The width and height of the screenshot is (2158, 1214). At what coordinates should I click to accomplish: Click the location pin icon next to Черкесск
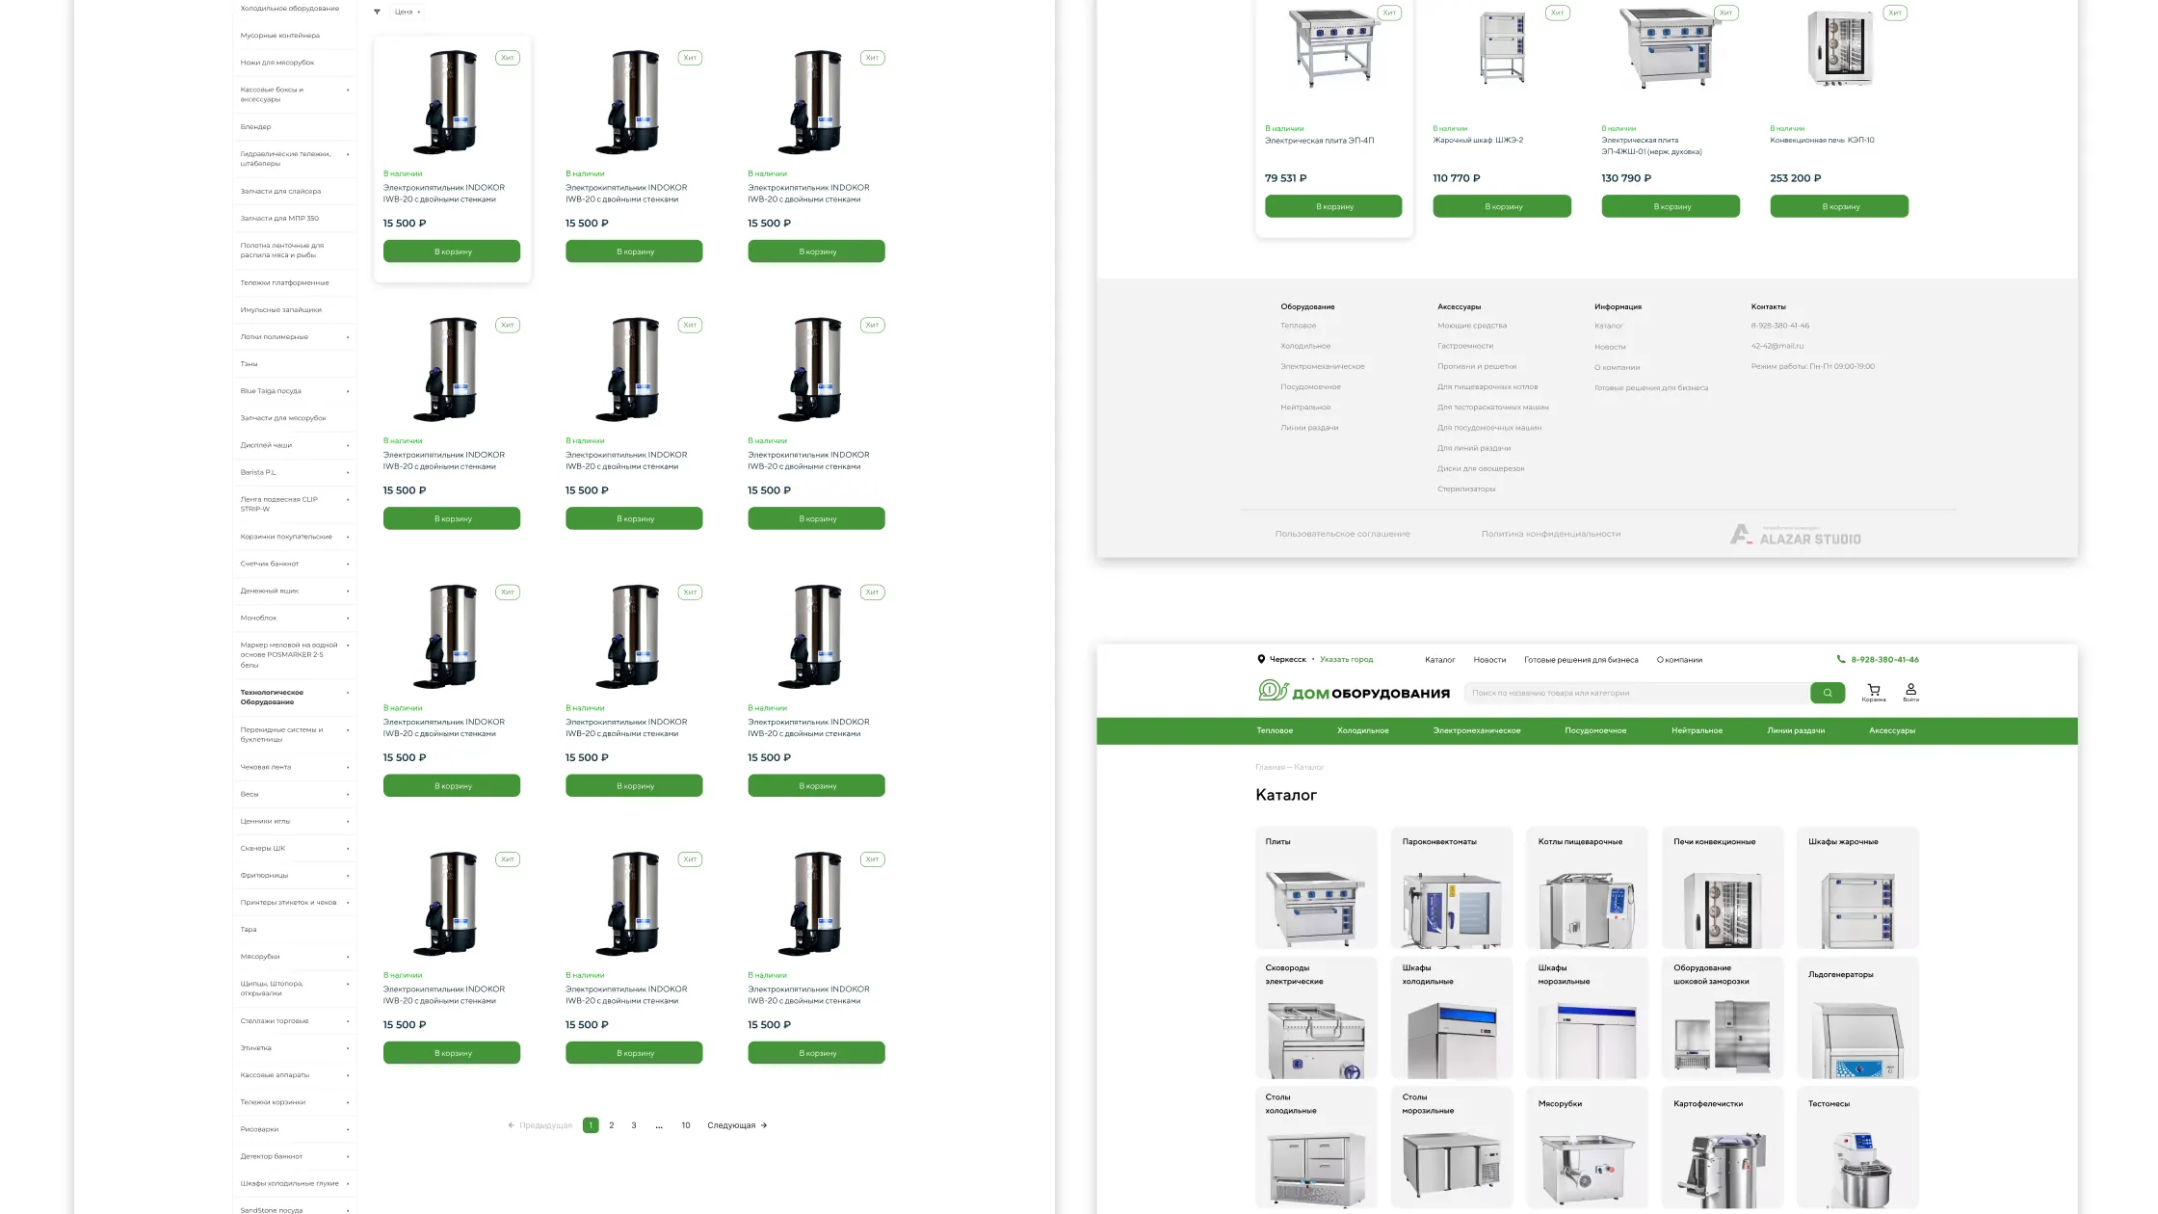pyautogui.click(x=1261, y=659)
